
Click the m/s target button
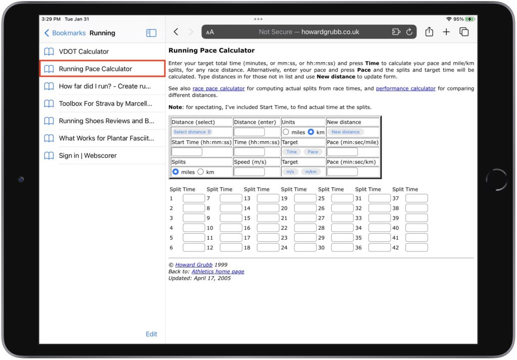point(290,172)
